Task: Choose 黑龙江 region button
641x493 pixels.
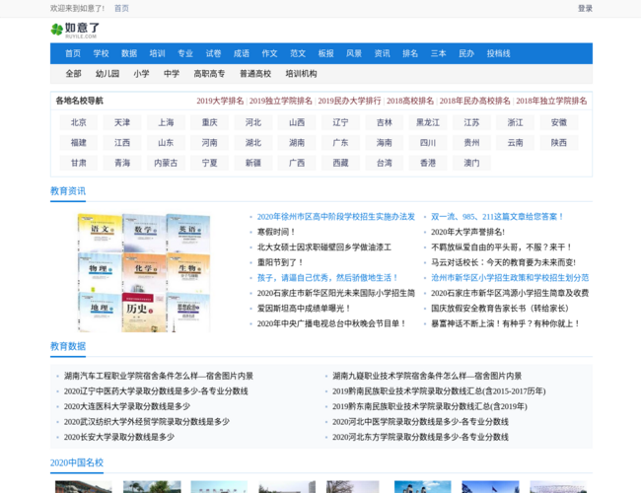Action: tap(428, 122)
